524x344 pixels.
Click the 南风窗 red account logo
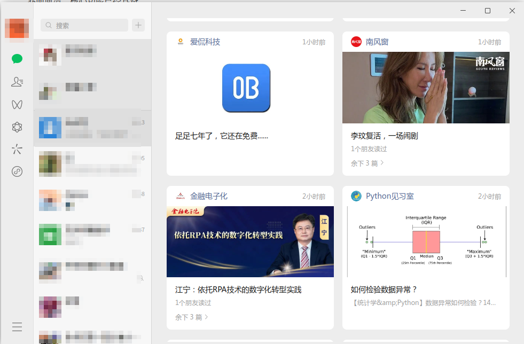356,42
